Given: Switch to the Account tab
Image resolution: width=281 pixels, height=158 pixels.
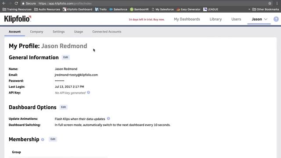Looking at the screenshot, I should click(x=14, y=32).
